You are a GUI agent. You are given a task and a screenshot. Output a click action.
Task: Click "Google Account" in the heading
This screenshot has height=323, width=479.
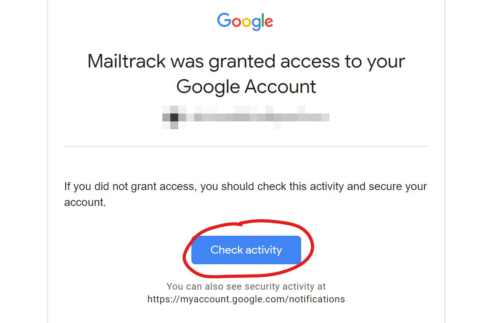pyautogui.click(x=246, y=87)
